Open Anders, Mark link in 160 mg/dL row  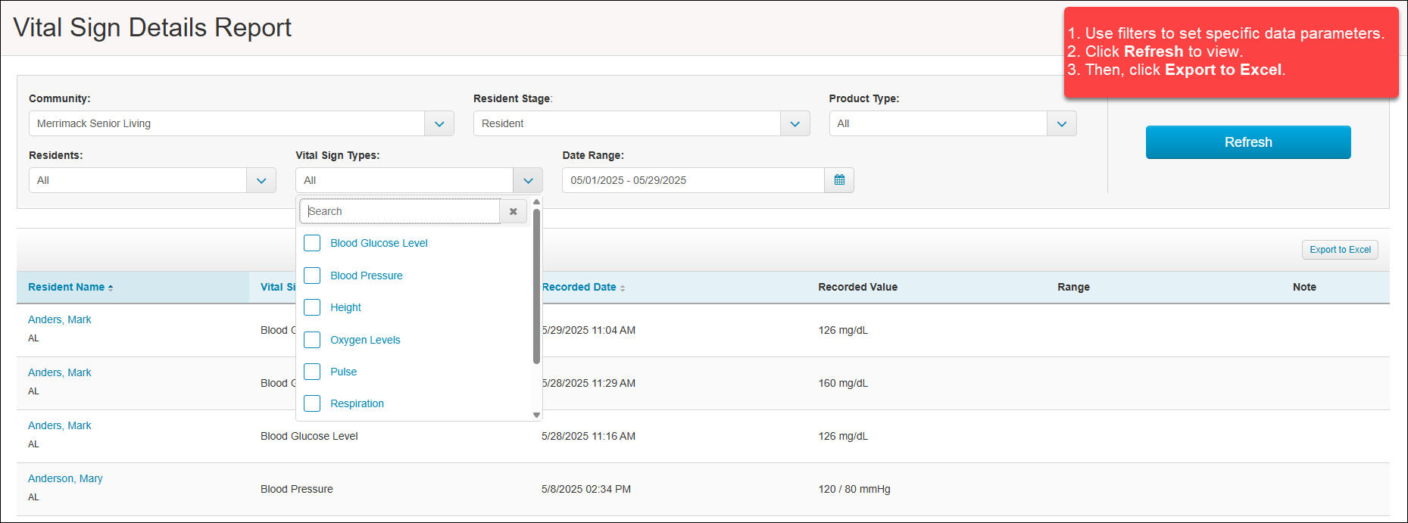59,372
